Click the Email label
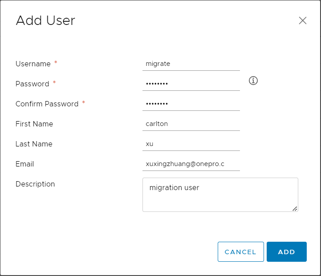The image size is (321, 276). click(24, 164)
